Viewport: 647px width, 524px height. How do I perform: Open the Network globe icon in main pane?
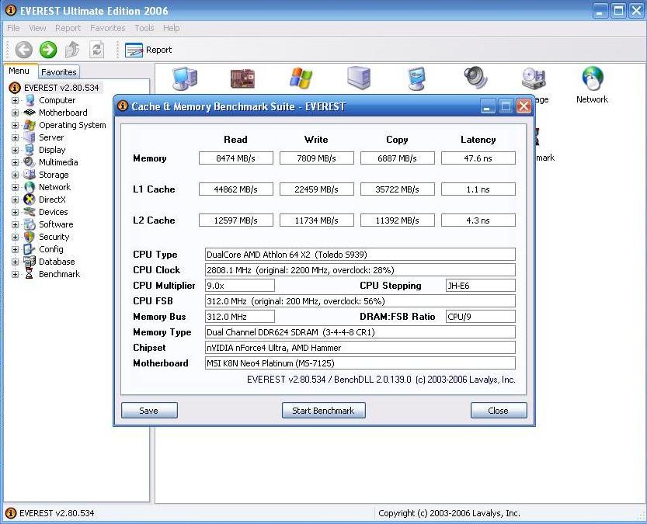[x=592, y=78]
